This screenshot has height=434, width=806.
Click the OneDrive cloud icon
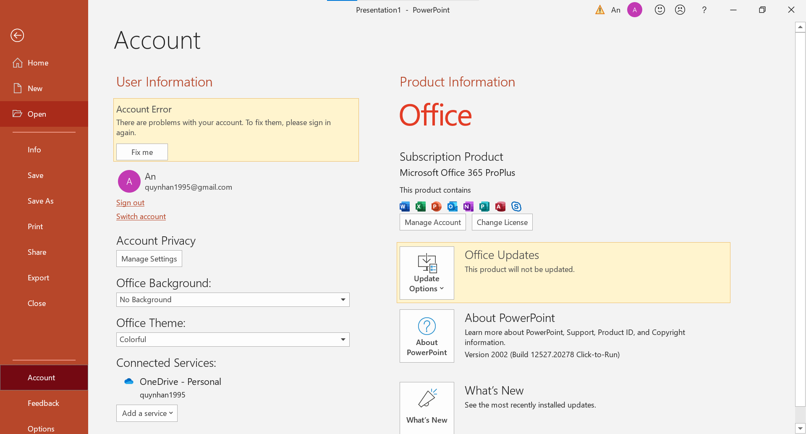click(x=129, y=381)
